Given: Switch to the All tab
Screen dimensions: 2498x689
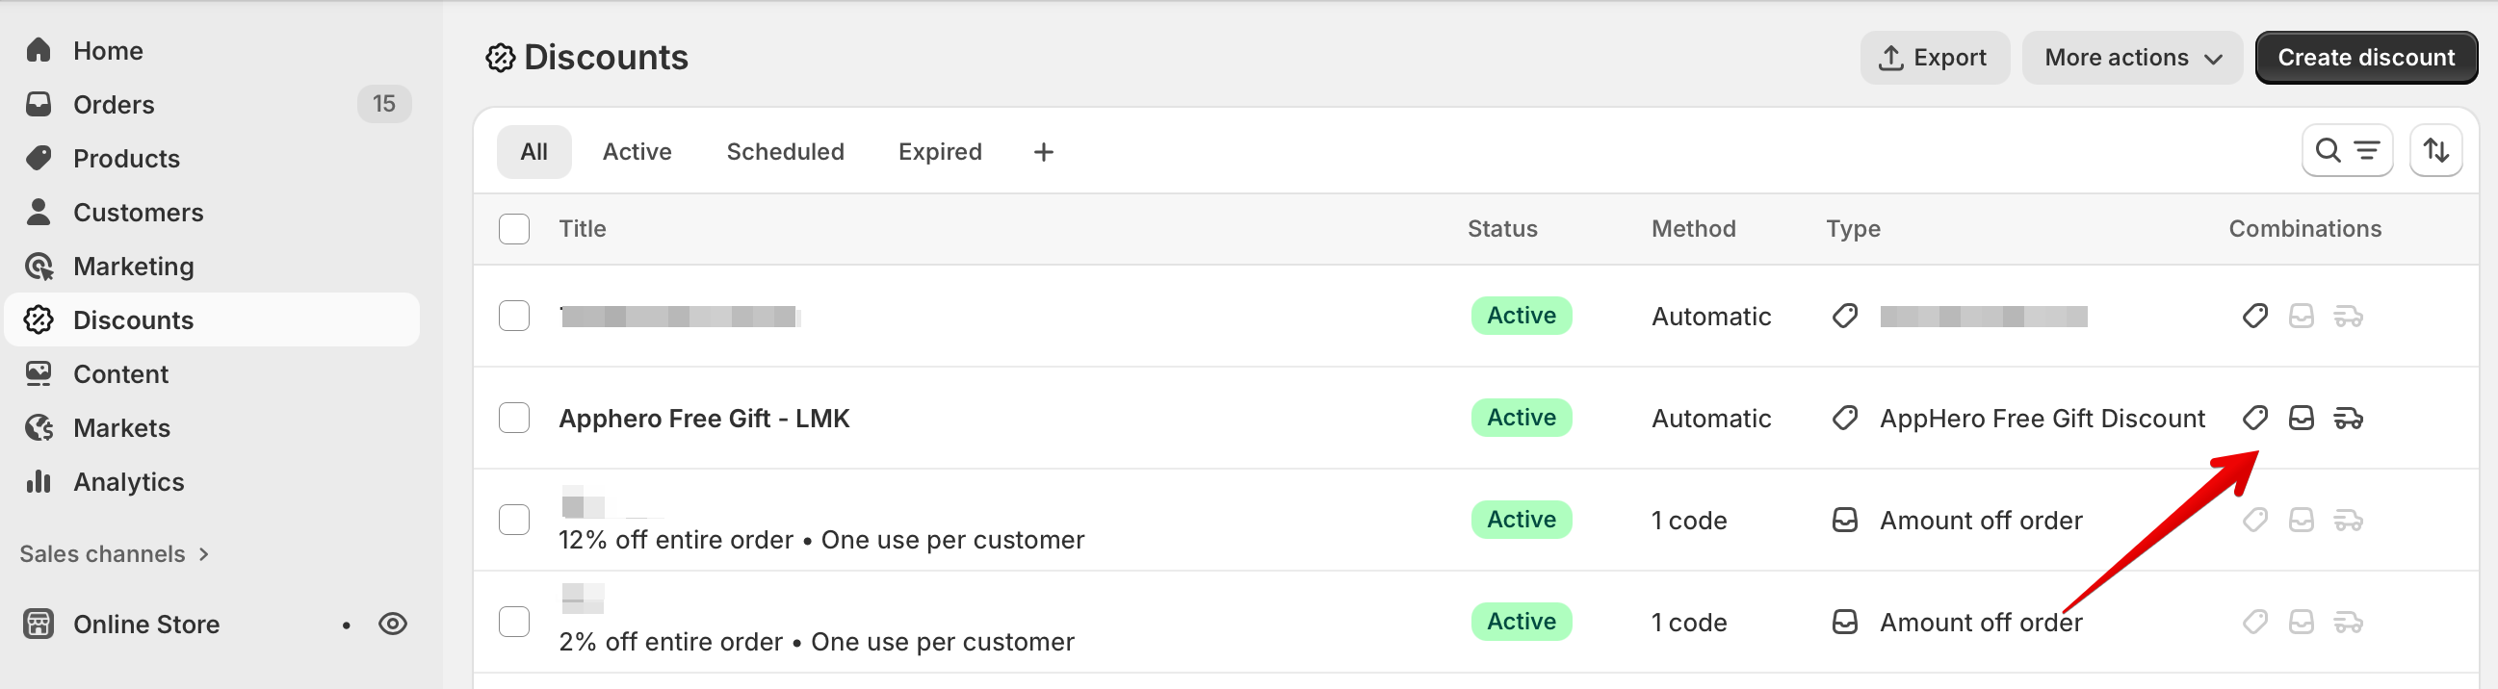Looking at the screenshot, I should [534, 152].
